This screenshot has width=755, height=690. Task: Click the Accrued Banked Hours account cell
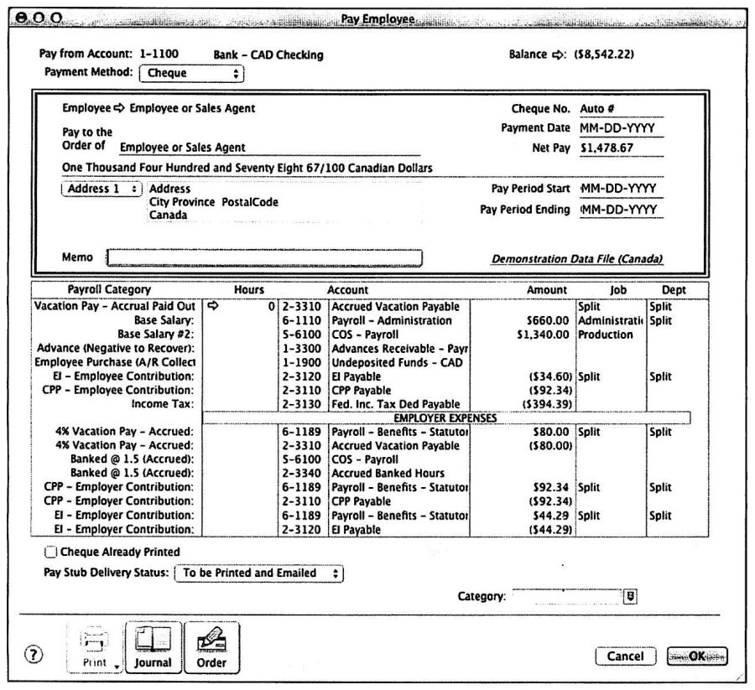tap(398, 474)
